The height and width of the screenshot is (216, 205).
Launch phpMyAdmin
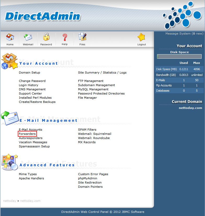88,178
